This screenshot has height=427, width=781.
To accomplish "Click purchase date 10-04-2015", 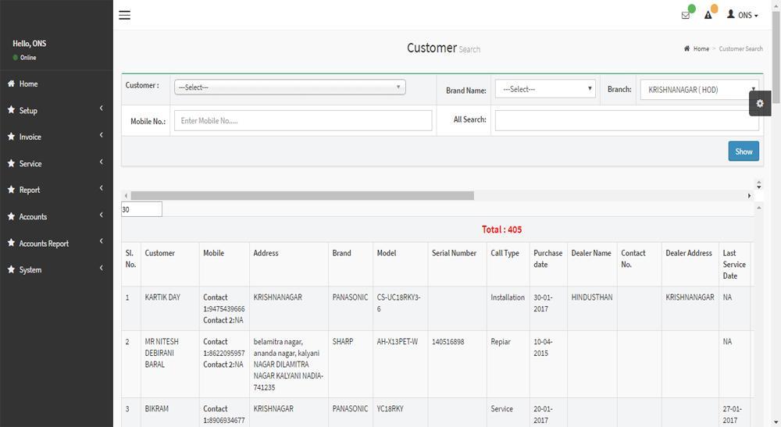I will point(541,347).
